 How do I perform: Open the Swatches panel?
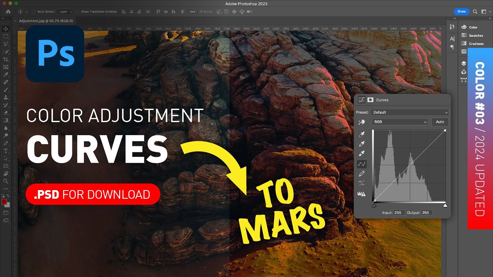[473, 35]
